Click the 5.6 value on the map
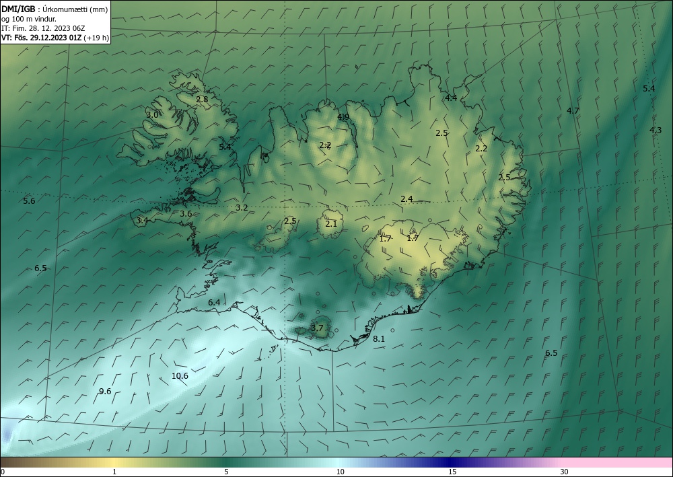 click(29, 200)
